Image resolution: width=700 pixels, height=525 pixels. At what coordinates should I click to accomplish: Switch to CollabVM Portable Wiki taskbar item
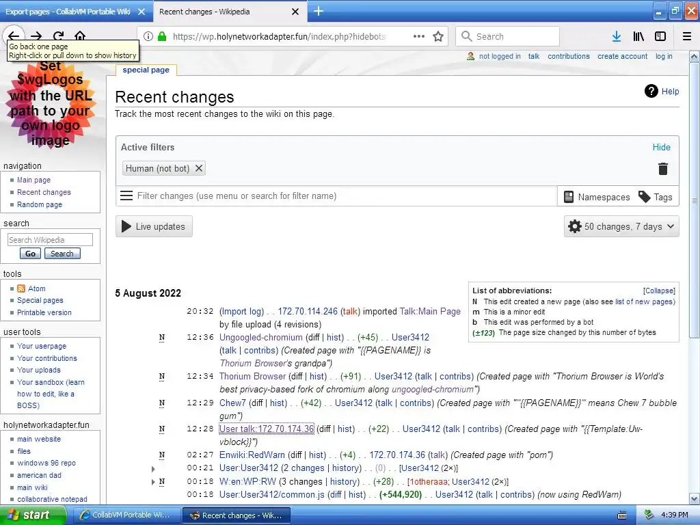coord(125,515)
